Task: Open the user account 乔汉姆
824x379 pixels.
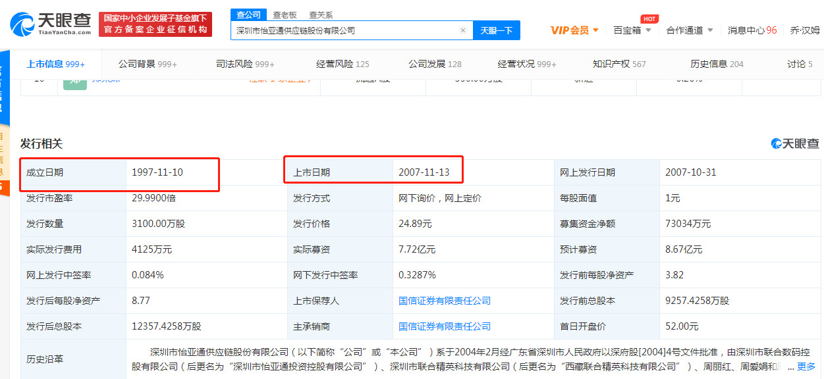Action: pyautogui.click(x=805, y=30)
